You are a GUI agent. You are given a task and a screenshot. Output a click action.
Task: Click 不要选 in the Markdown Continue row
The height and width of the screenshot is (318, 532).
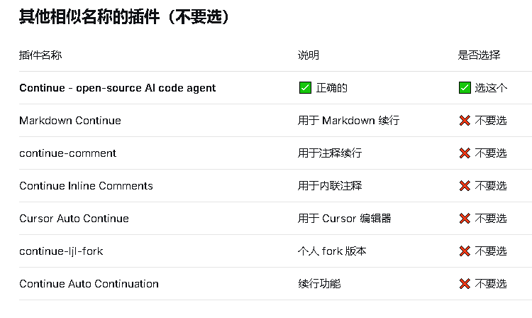[x=491, y=121]
